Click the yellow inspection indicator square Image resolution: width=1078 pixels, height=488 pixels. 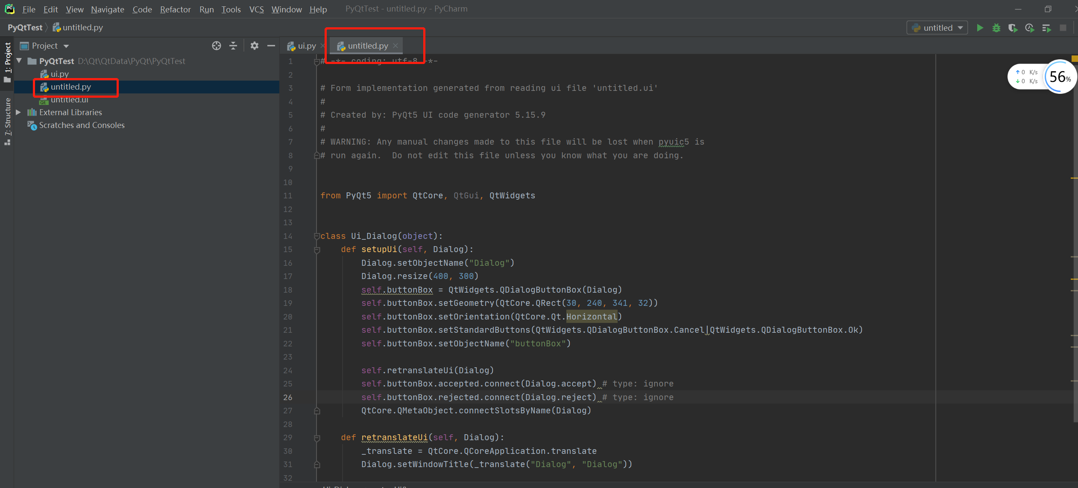click(x=1075, y=59)
